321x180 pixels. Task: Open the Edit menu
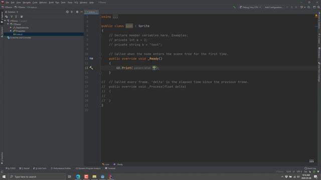pyautogui.click(x=13, y=2)
